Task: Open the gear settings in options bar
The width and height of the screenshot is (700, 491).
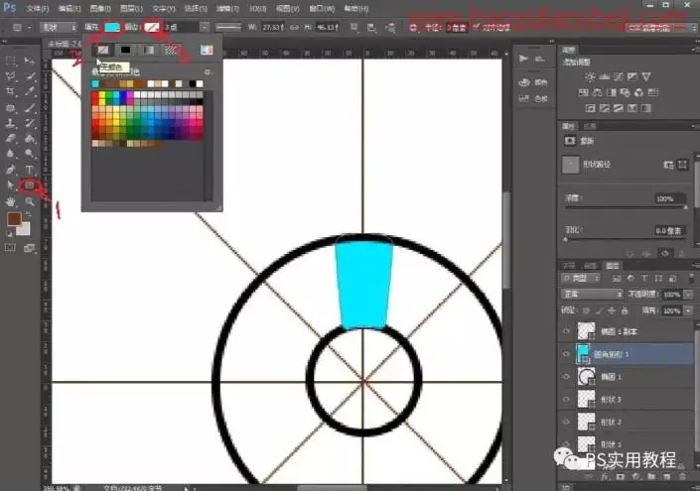Action: point(413,28)
